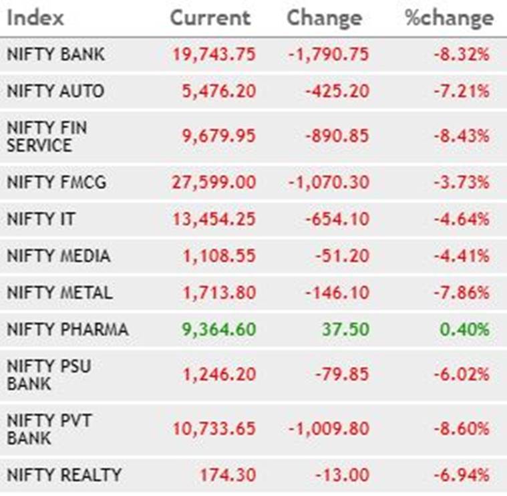The width and height of the screenshot is (507, 496).
Task: Click the NIFTY FMCG index name
Action: [x=56, y=182]
